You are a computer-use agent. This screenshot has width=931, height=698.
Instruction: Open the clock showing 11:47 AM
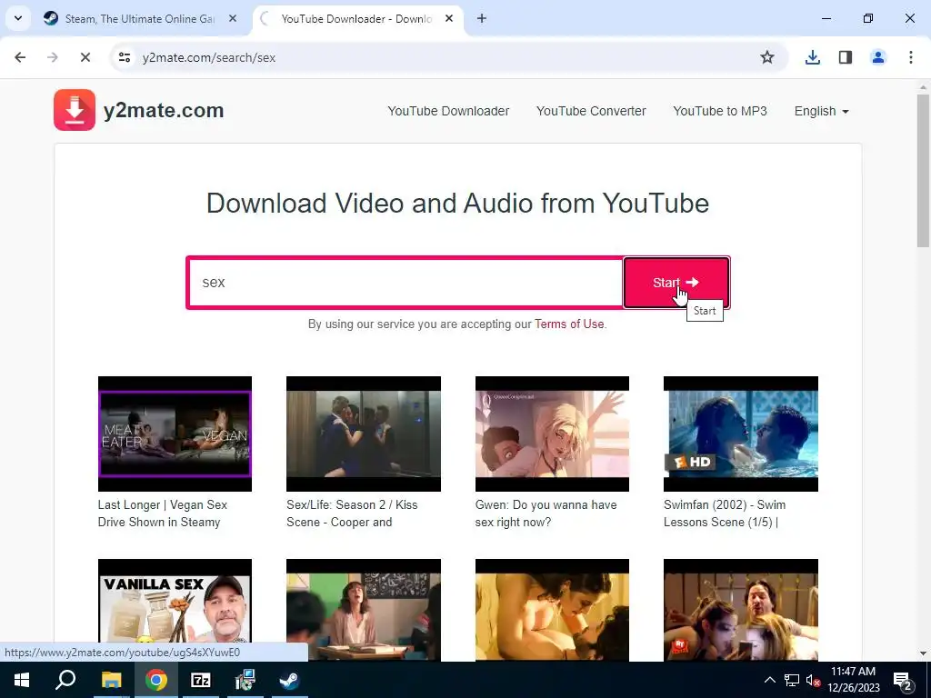[x=854, y=680]
